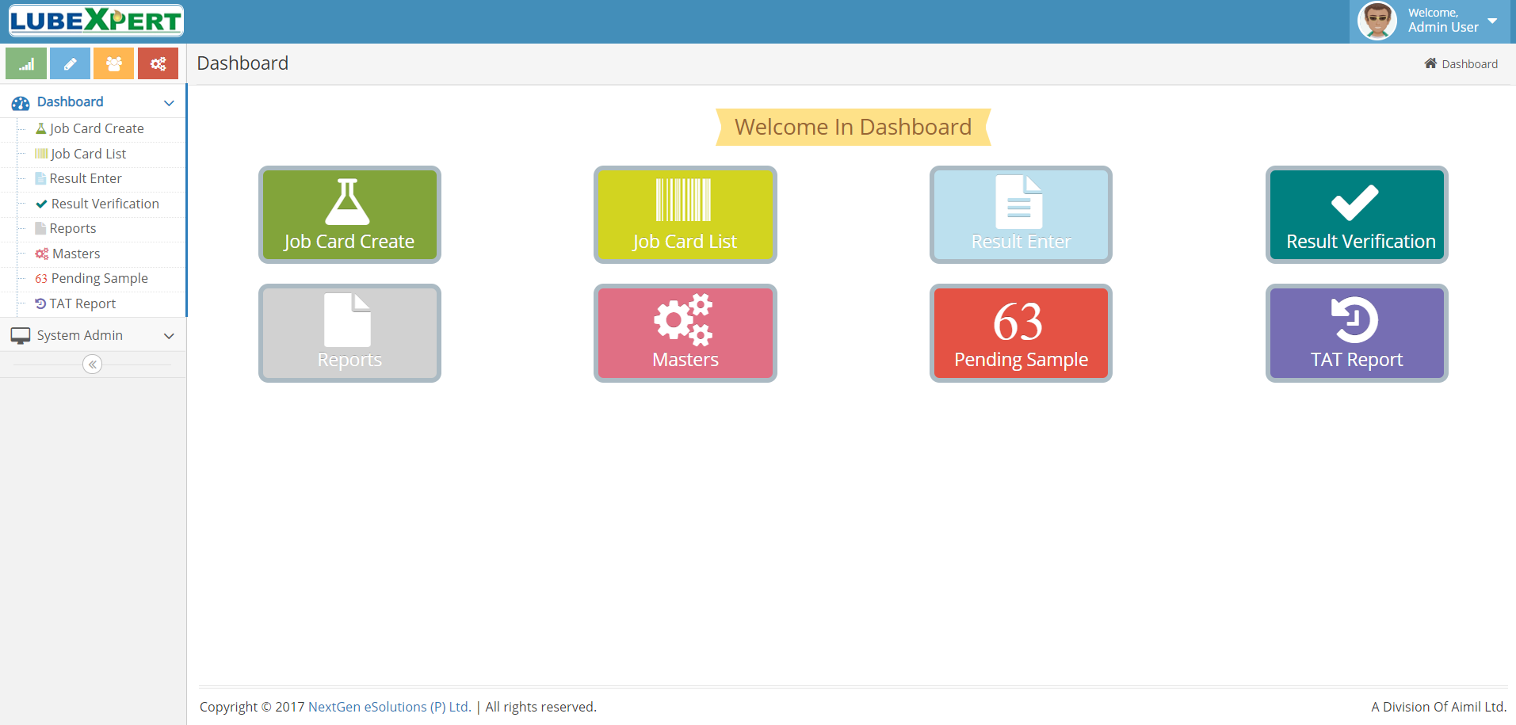This screenshot has width=1516, height=725.
Task: Click the home icon in breadcrumb
Action: (x=1430, y=63)
